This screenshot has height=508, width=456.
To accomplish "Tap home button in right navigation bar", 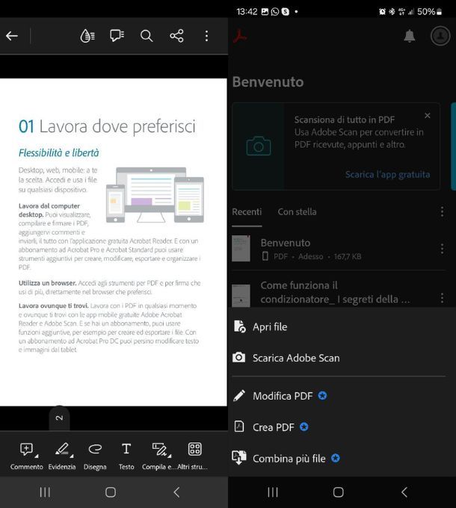I will coord(339,492).
